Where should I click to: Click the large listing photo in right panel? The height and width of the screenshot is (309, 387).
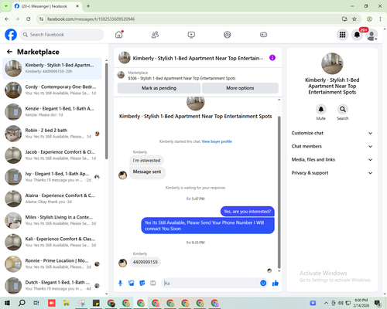point(332,63)
